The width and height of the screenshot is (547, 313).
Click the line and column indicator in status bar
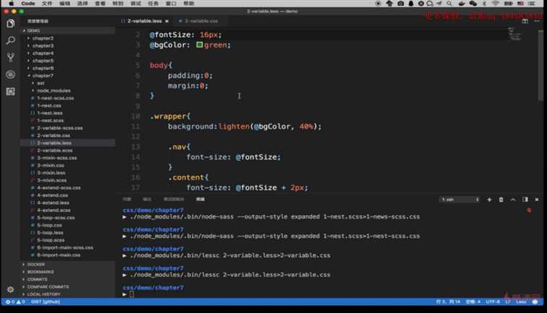pos(448,302)
